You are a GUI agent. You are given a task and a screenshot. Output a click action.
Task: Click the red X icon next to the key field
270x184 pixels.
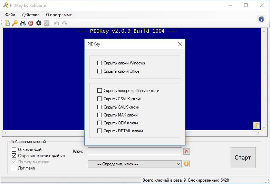tap(186, 151)
